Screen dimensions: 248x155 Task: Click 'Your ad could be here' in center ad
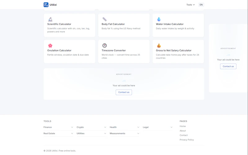click(x=124, y=86)
